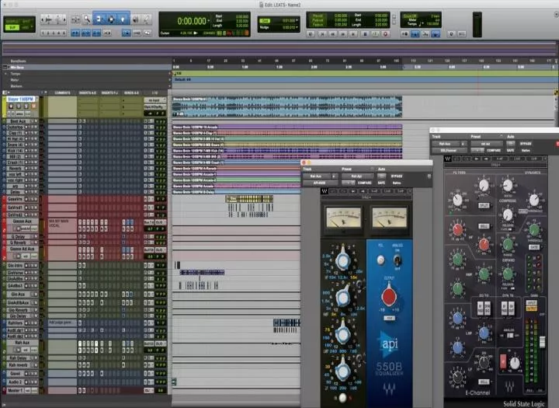This screenshot has height=408, width=559.
Task: Click the I/O column header
Action: [155, 92]
